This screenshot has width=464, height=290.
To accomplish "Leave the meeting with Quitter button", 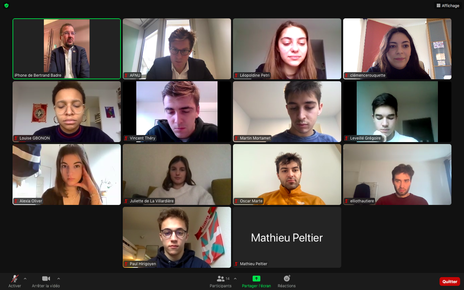I will tap(450, 281).
